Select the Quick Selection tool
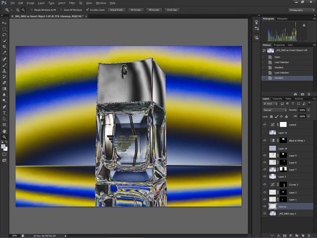Image resolution: width=317 pixels, height=238 pixels. 4,41
